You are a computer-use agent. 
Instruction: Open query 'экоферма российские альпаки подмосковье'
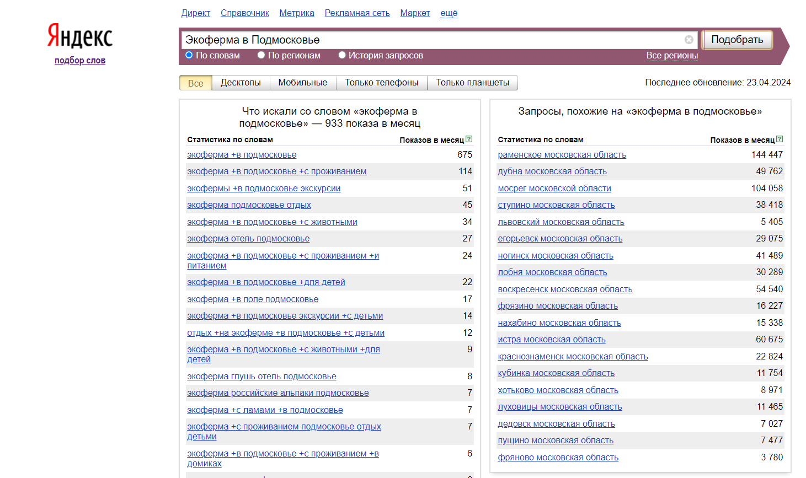coord(278,393)
